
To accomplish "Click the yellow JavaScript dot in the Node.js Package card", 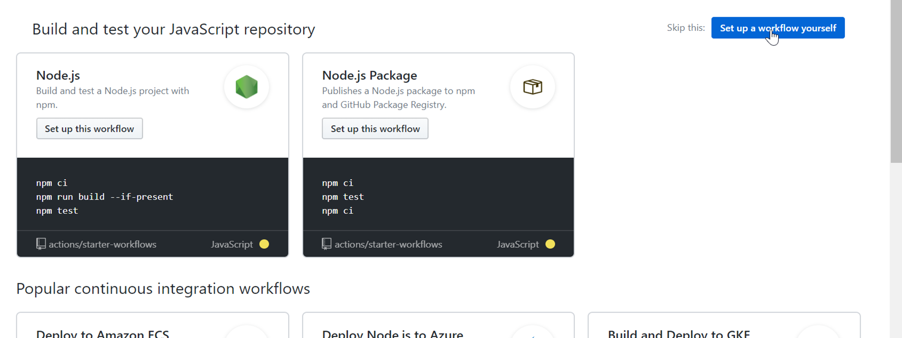I will tap(550, 244).
